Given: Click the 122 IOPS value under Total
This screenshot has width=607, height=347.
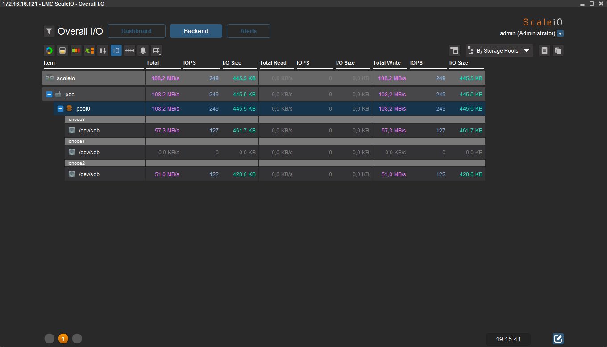Looking at the screenshot, I should [x=214, y=174].
